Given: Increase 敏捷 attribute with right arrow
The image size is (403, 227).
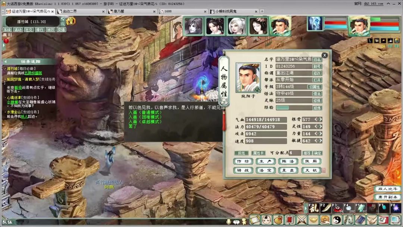Looking at the screenshot, I should coord(320,141).
